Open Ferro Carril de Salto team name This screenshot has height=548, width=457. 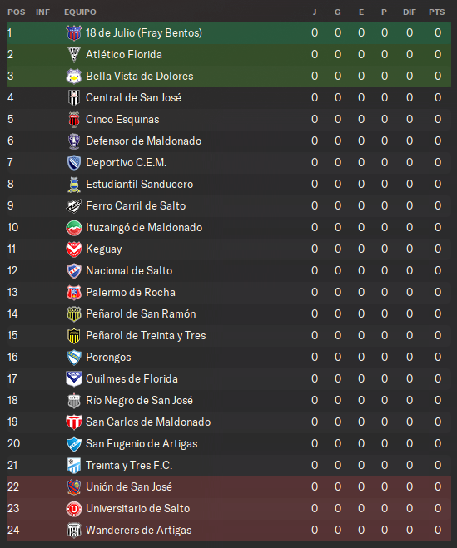[x=136, y=206]
